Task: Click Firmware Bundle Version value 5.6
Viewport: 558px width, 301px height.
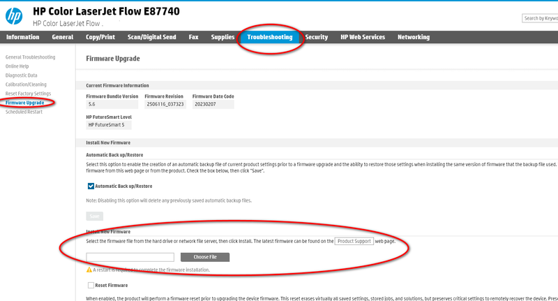Action: click(112, 104)
